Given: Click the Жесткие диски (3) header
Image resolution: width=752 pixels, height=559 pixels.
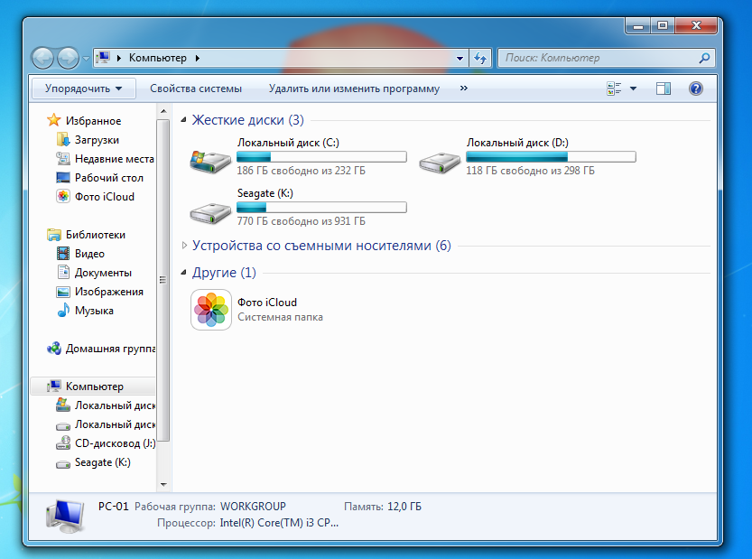Looking at the screenshot, I should click(247, 119).
